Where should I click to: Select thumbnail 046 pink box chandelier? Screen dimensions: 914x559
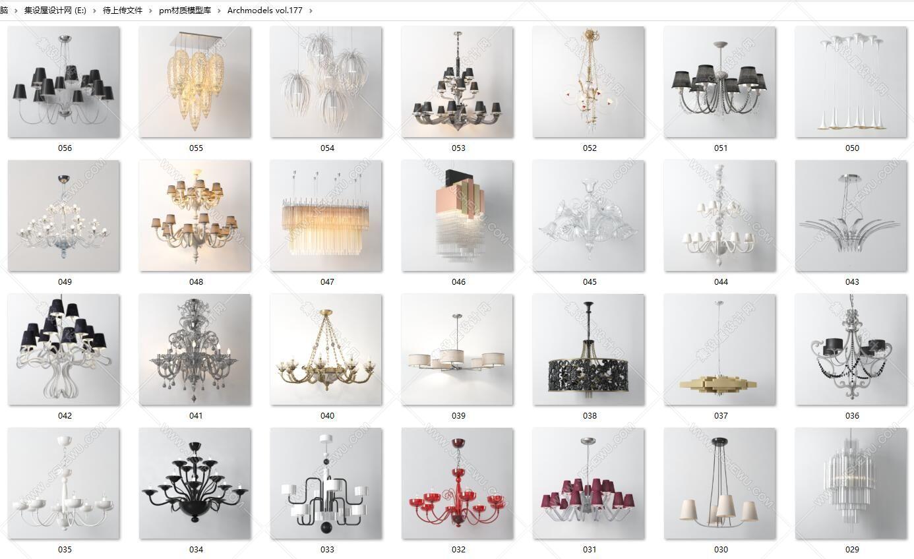point(458,216)
